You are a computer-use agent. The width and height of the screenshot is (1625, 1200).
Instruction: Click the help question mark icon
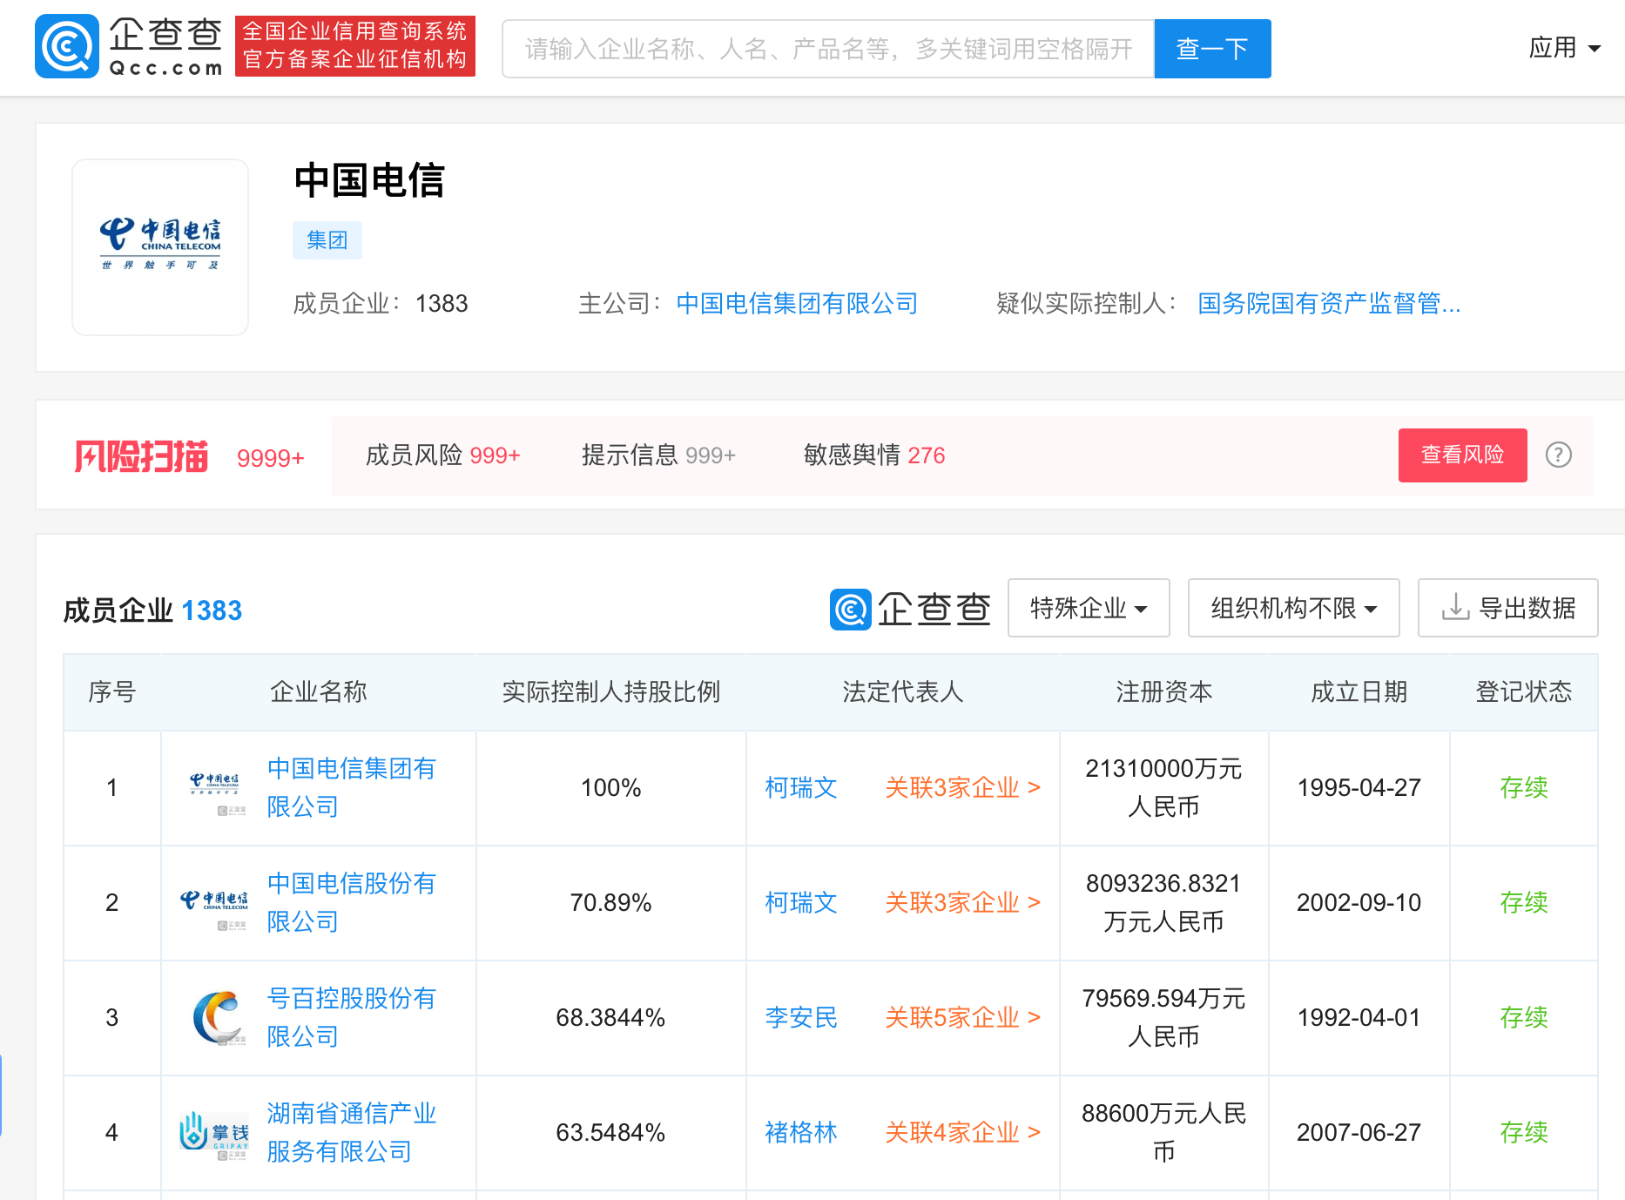tap(1558, 455)
